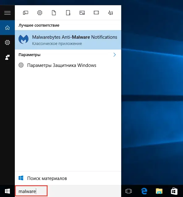
Task: Click Windows logo beside Поиск материалов
Action: pos(21,178)
